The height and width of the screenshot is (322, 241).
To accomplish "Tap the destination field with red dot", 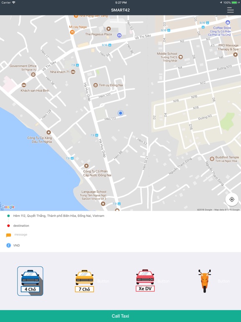I will click(120, 226).
